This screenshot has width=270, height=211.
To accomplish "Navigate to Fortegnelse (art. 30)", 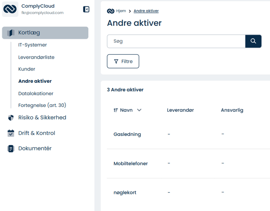I will point(42,105).
